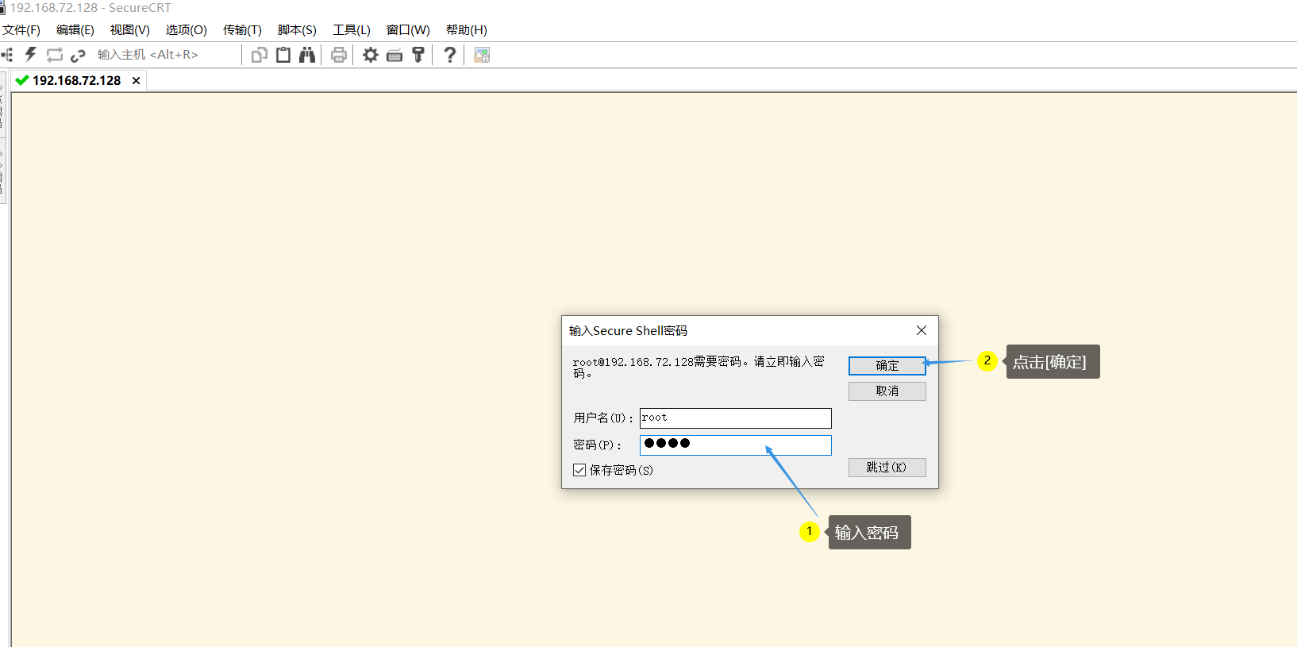Open the 帮助(H) menu

[467, 30]
